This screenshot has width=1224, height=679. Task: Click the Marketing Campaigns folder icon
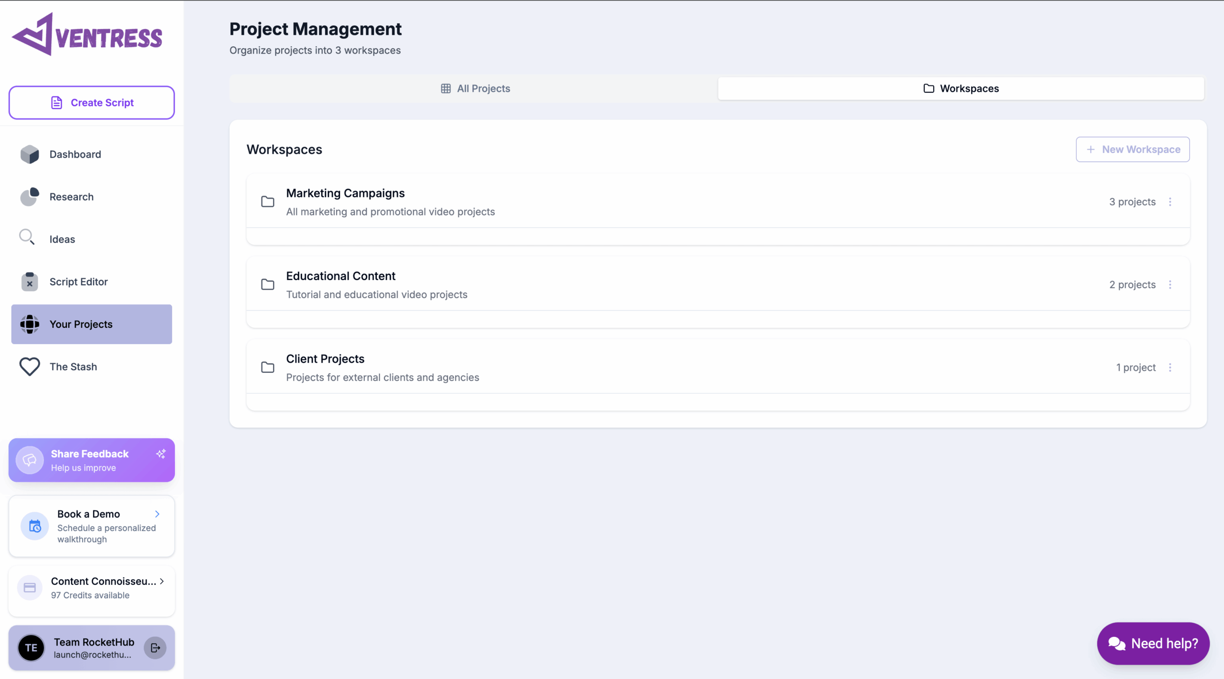point(268,202)
